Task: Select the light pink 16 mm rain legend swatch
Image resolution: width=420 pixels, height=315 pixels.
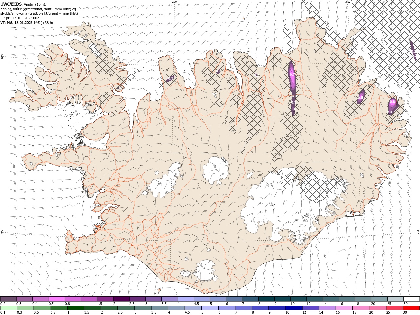Action: [344, 308]
